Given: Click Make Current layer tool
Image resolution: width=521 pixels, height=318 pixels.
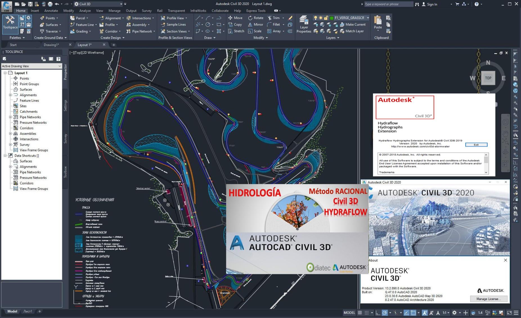Looking at the screenshot, I should 353,24.
